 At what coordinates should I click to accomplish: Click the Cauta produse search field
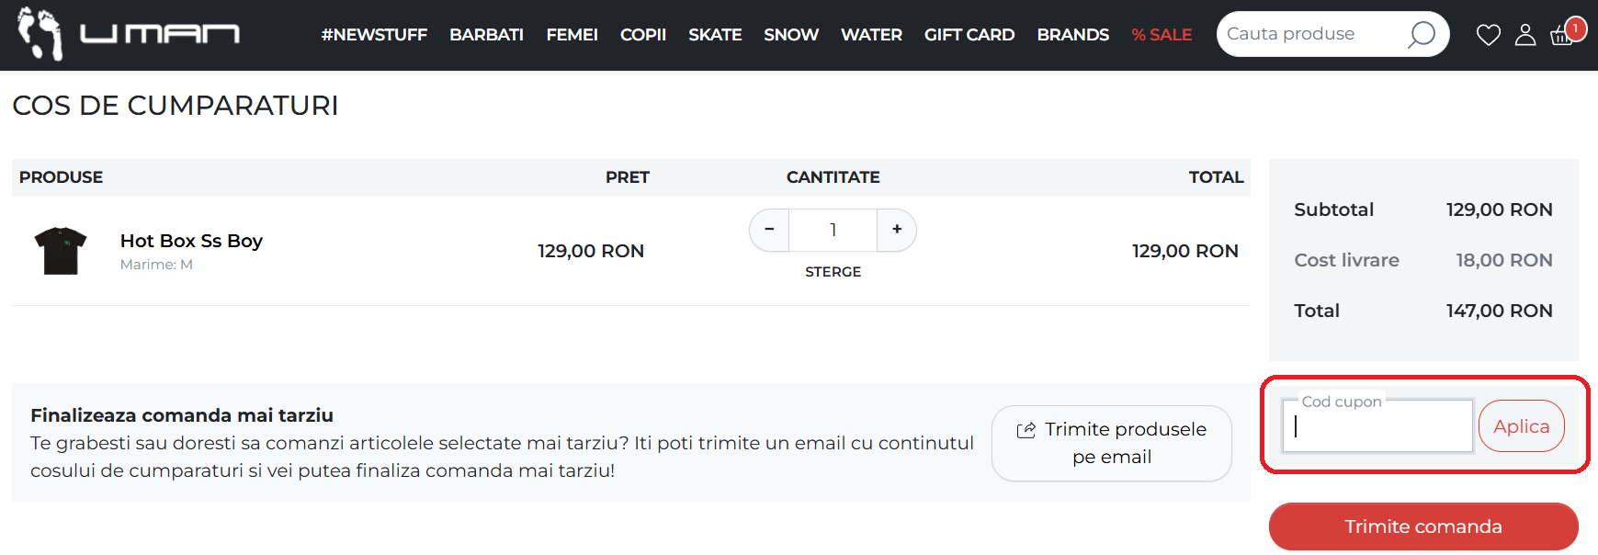[1309, 34]
